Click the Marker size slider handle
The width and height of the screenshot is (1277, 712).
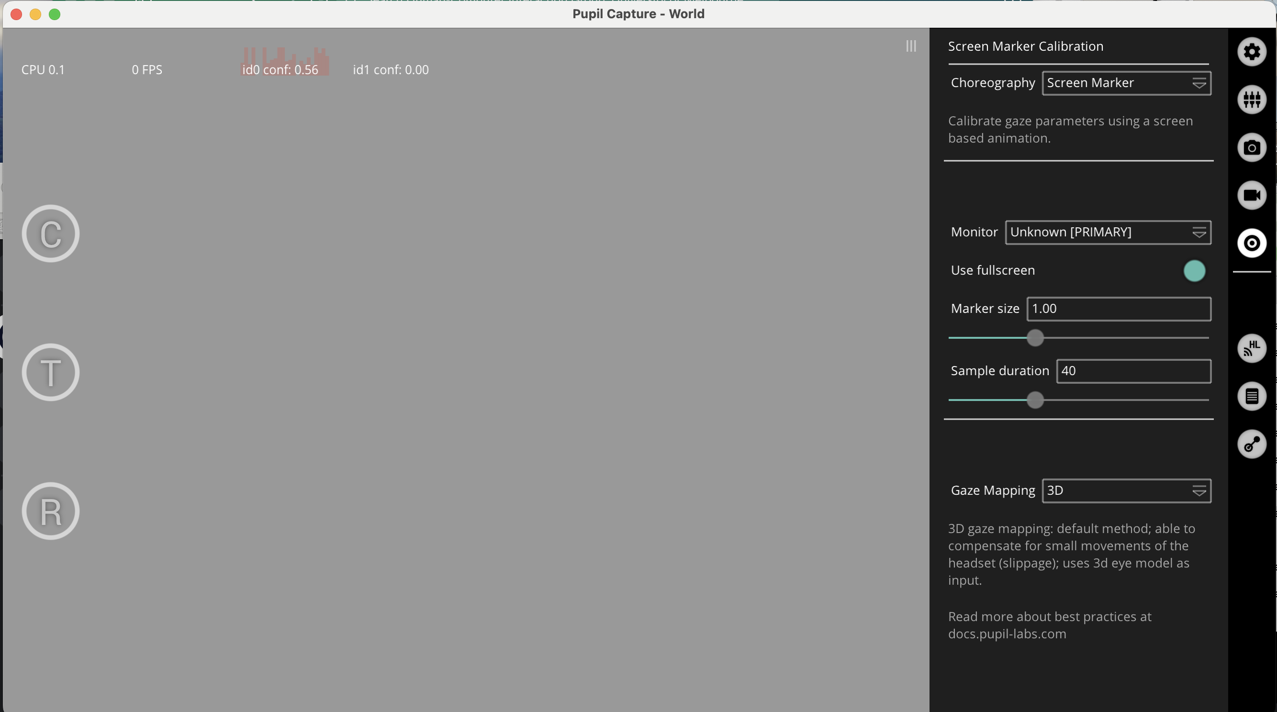[1035, 338]
